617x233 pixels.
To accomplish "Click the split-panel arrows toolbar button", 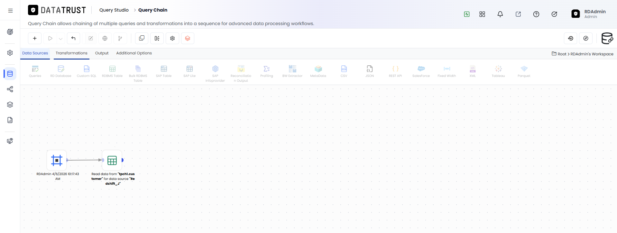I will coord(157,38).
